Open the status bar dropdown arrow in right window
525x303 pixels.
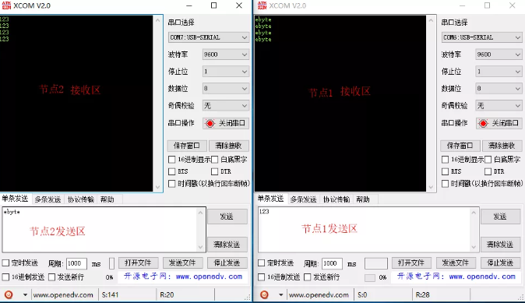pyautogui.click(x=281, y=295)
